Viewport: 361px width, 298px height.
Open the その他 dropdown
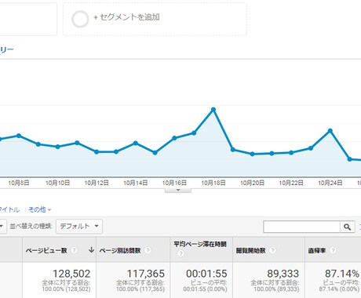39,209
